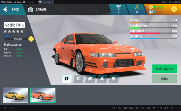The image size is (181, 111).
Task: Open the keyboard mapping icon
Action: point(125,108)
